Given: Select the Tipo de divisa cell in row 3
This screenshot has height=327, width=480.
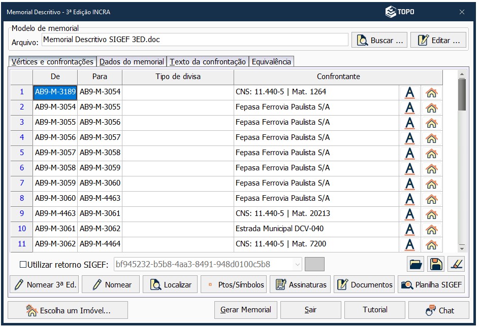Looking at the screenshot, I should tap(178, 122).
